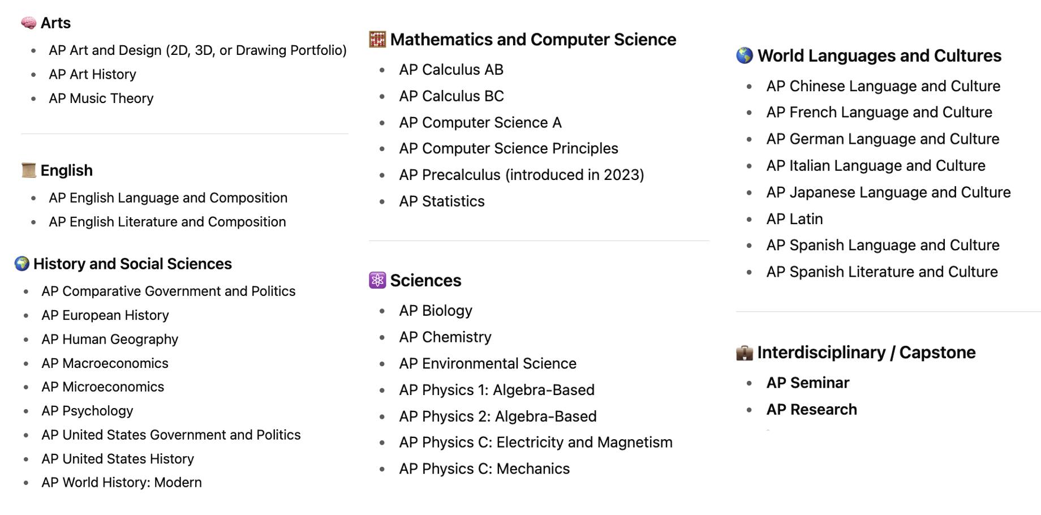Click the globe emoji beside World Languages
This screenshot has width=1041, height=515.
coord(745,55)
